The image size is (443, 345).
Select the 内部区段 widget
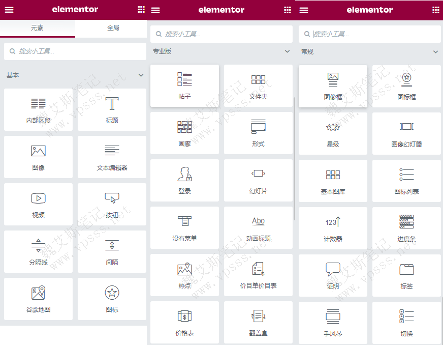39,110
